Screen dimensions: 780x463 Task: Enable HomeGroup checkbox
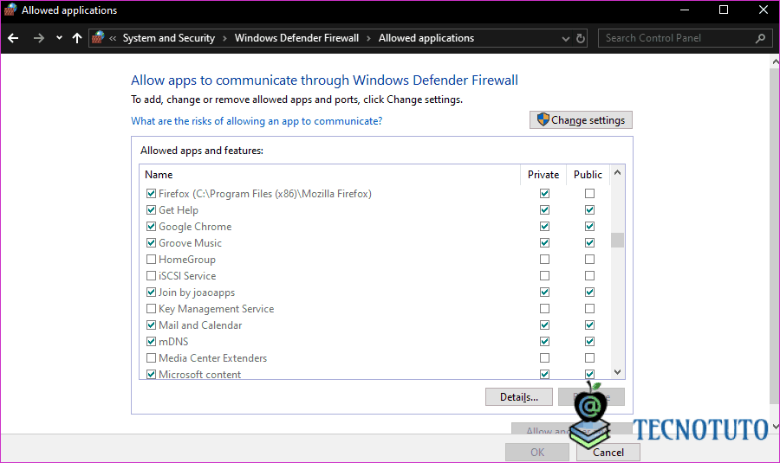tap(151, 260)
